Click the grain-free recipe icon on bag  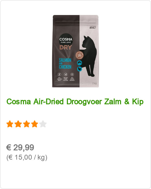(x=59, y=74)
